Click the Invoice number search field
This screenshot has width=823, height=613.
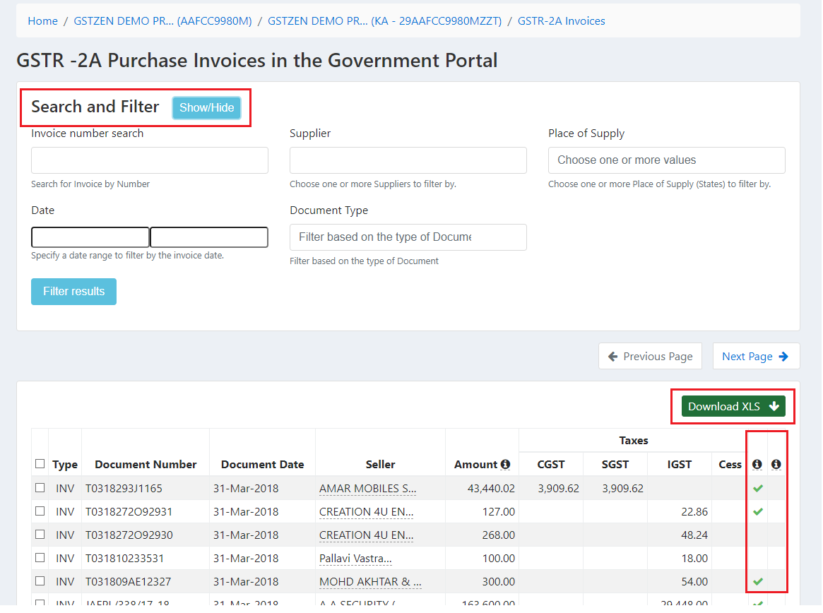point(149,160)
